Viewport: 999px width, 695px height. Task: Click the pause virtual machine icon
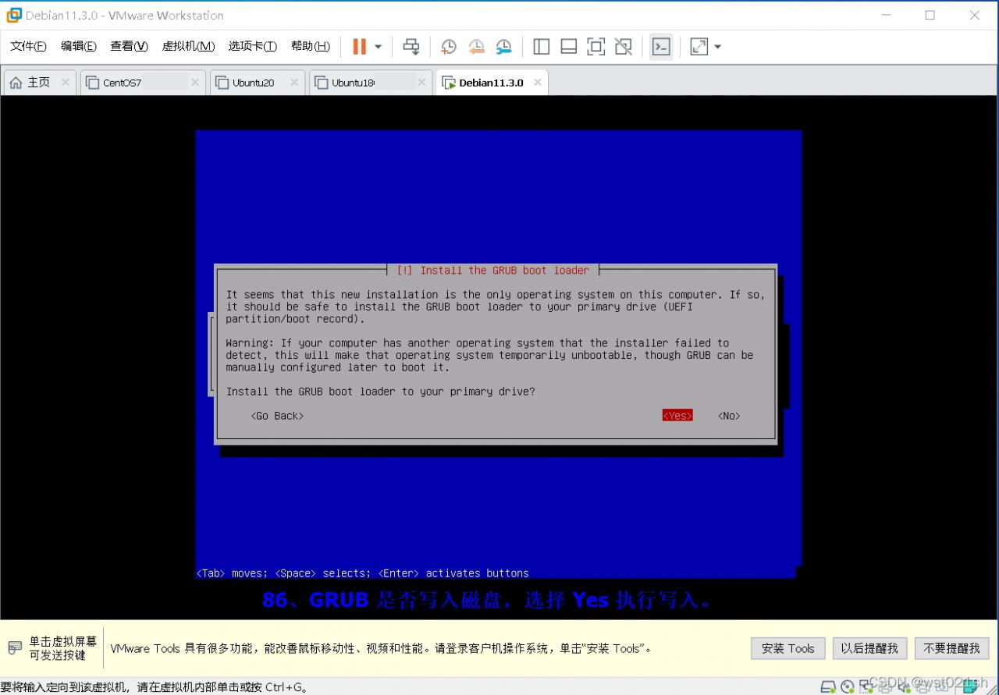coord(359,47)
